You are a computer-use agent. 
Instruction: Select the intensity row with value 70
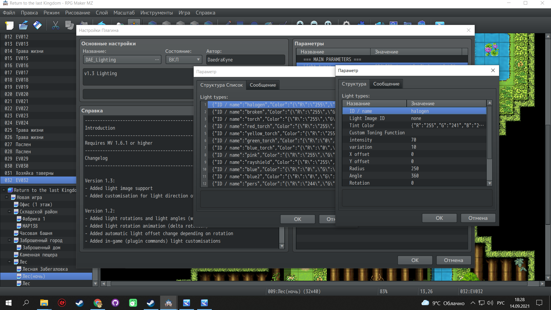pyautogui.click(x=414, y=140)
